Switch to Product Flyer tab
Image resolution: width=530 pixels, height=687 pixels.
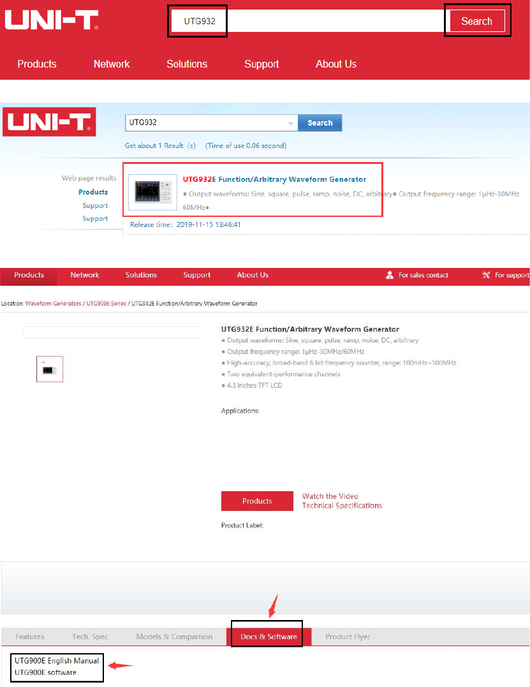(x=348, y=637)
